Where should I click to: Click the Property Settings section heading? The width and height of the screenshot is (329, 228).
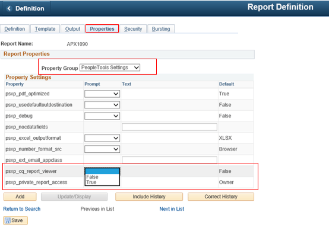pos(29,77)
